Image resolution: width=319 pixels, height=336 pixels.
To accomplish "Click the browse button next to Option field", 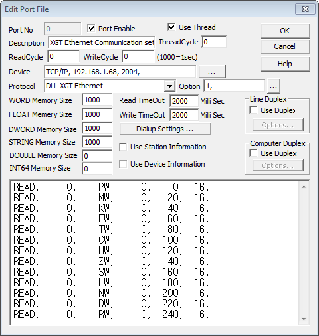I will 274,86.
